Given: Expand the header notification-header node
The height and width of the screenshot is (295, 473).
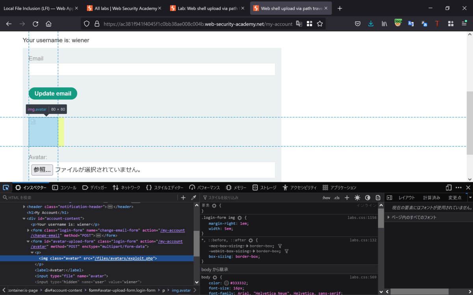Looking at the screenshot, I should tap(24, 206).
